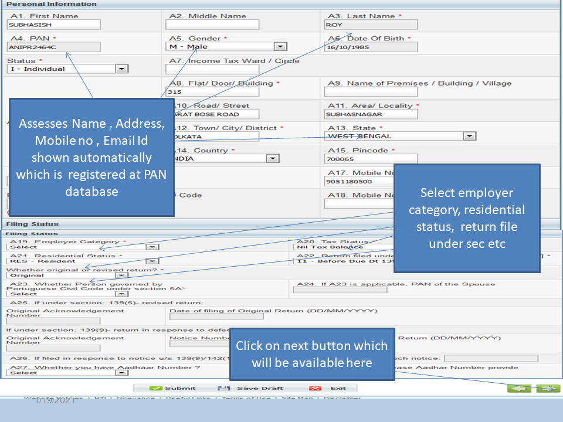The height and width of the screenshot is (422, 563).
Task: Click the A22 Return filed under field
Action: tap(344, 261)
